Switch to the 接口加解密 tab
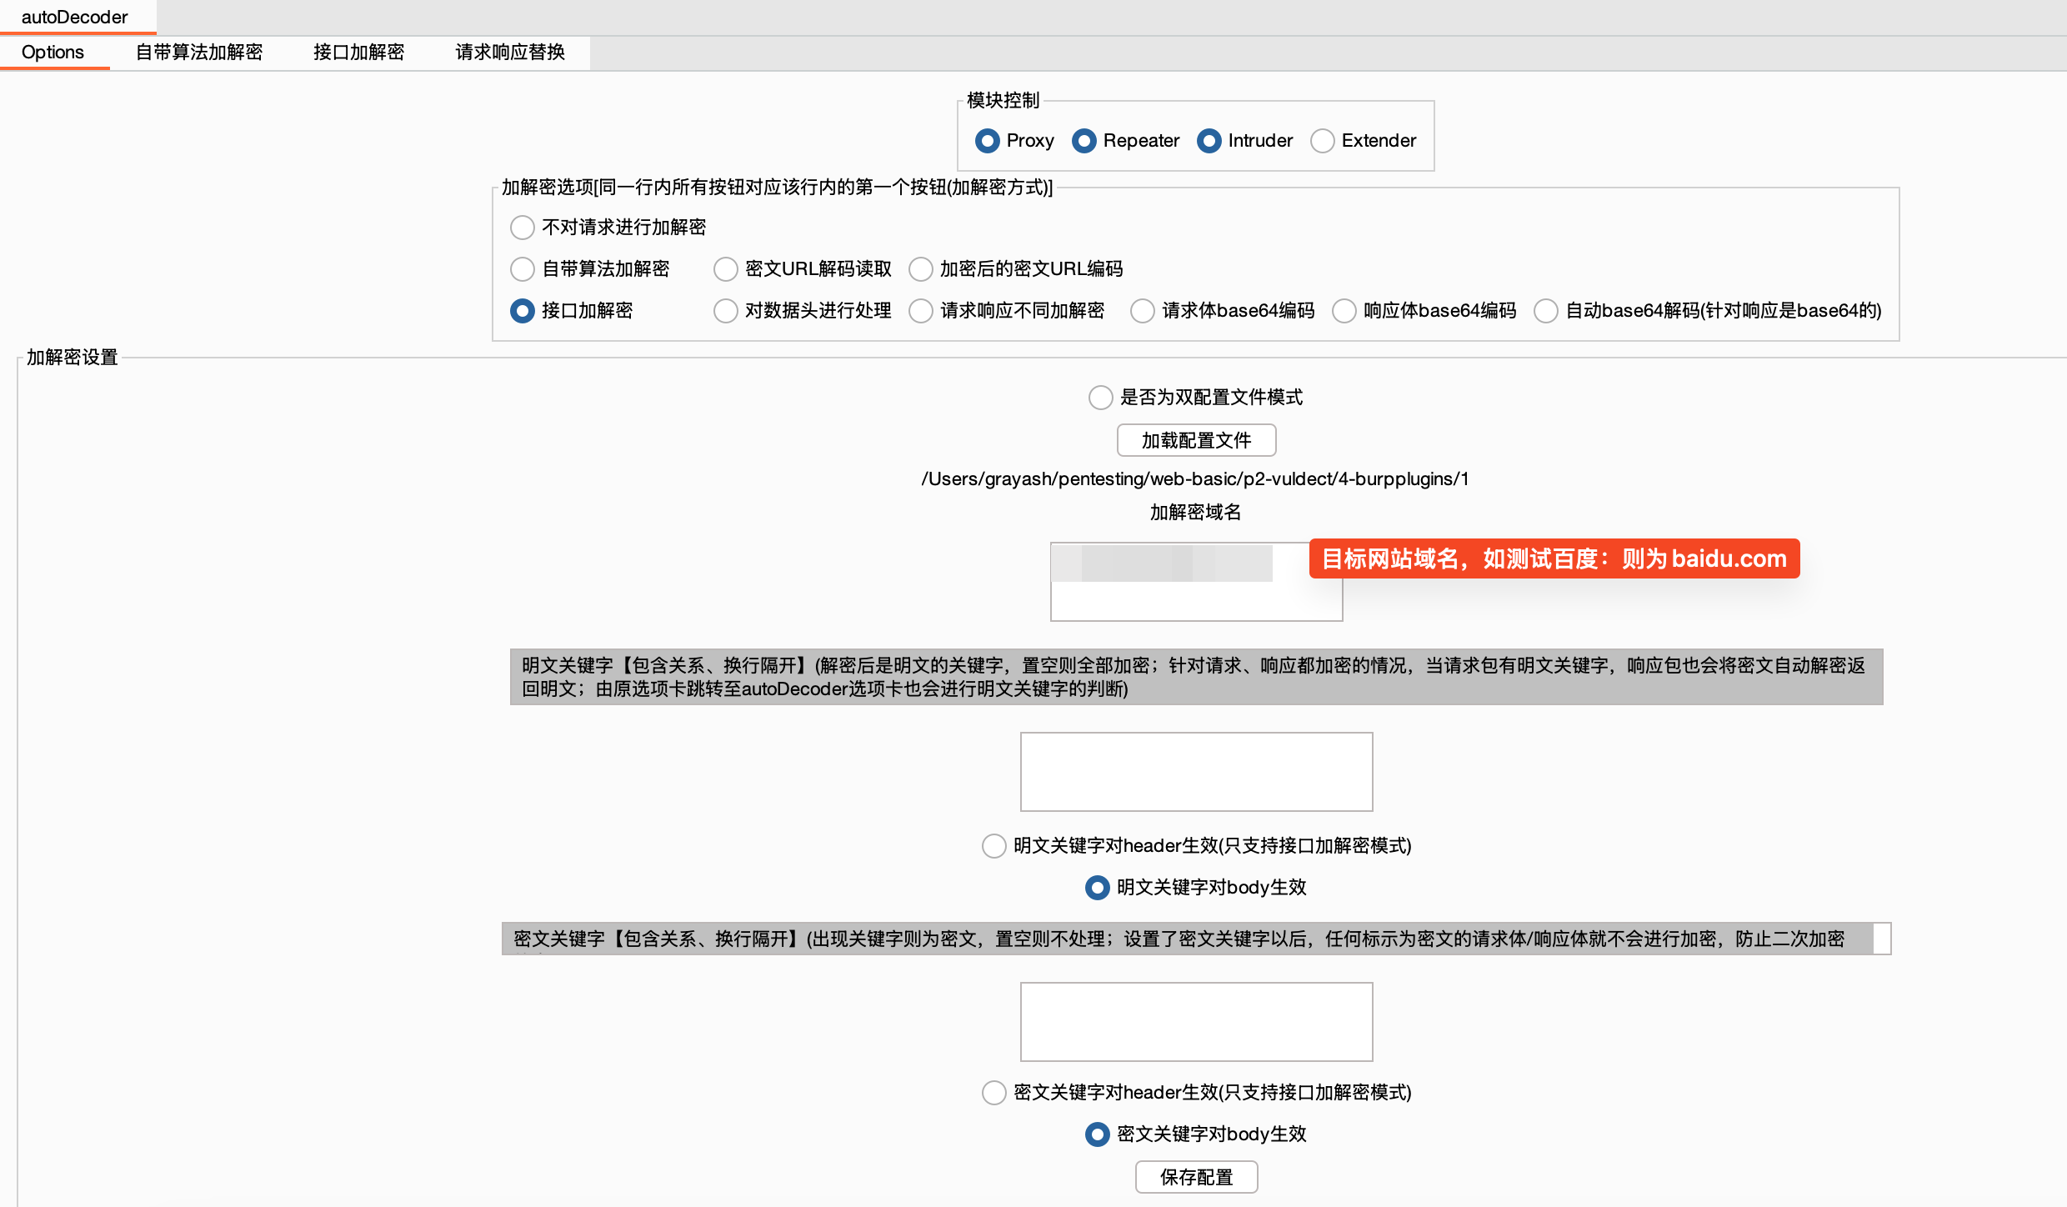Screen dimensions: 2067x1207 pos(358,53)
